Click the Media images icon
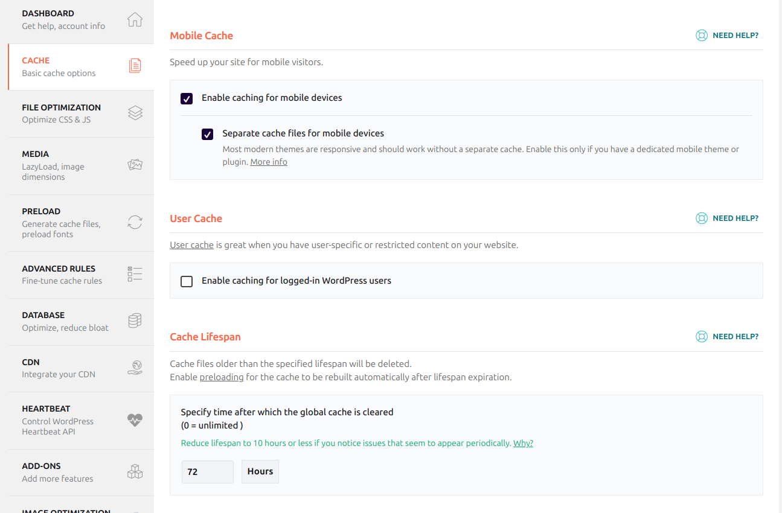 pyautogui.click(x=135, y=165)
